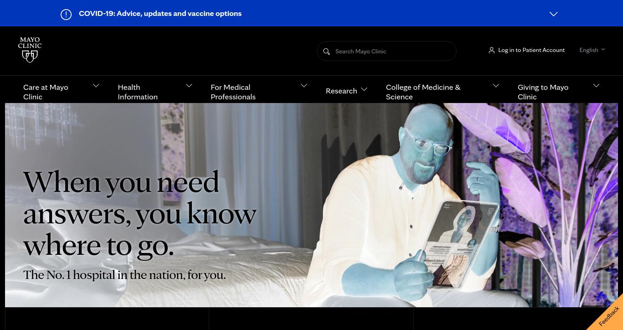Expand chevron next to For Medical Professionals
The height and width of the screenshot is (330, 623).
tap(304, 86)
